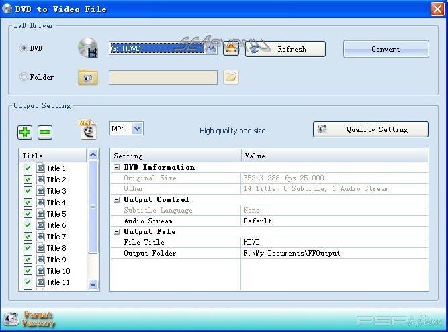The width and height of the screenshot is (448, 332).
Task: Open the G: HDVD drive dropdown
Action: coord(212,48)
